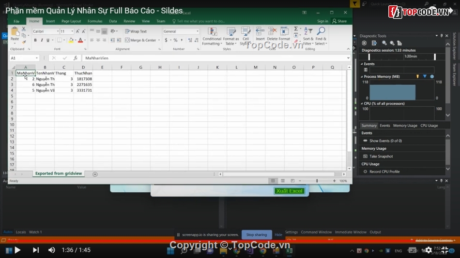Select cell containing 3331731
Viewport: 460px width, 258px height.
click(83, 90)
